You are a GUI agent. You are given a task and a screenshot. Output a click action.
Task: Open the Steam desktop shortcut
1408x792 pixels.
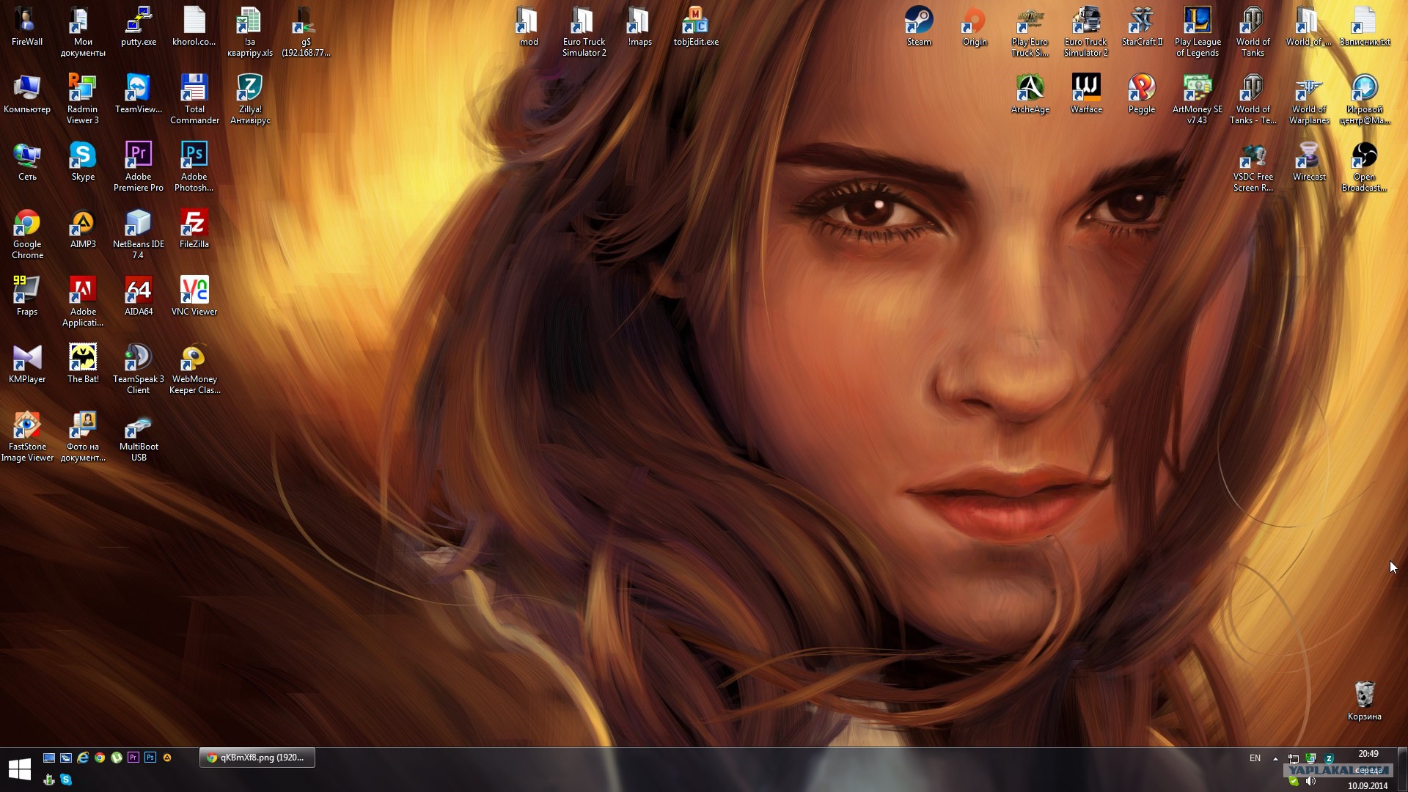[x=919, y=27]
